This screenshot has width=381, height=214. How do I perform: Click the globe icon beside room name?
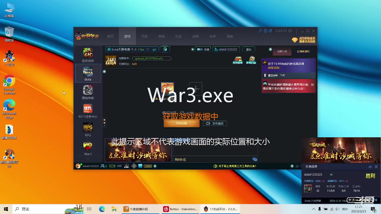[x=165, y=49]
